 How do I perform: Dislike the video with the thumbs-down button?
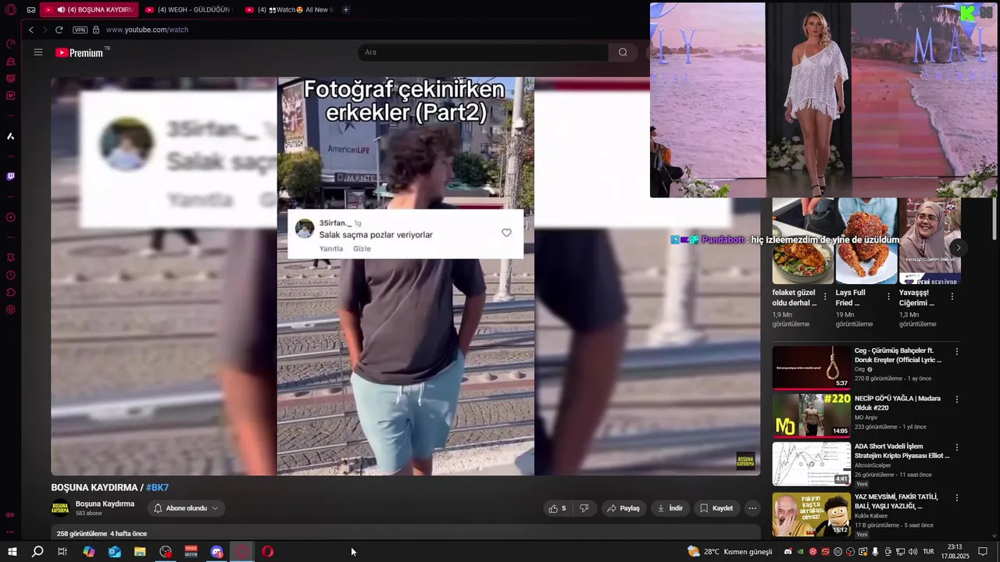tap(584, 508)
